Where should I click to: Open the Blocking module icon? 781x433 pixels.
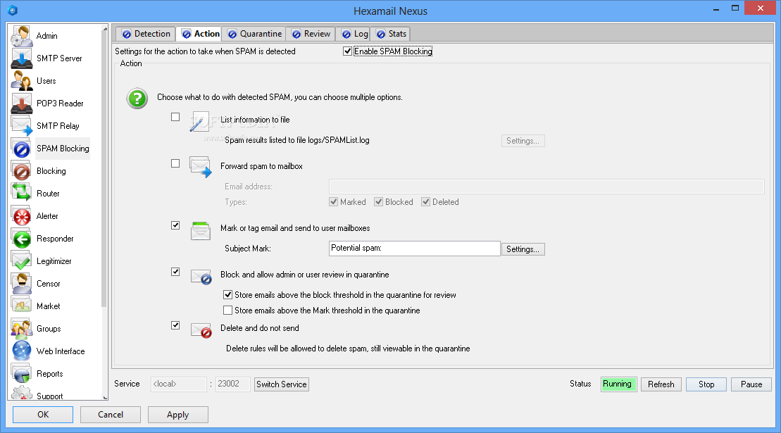22,171
